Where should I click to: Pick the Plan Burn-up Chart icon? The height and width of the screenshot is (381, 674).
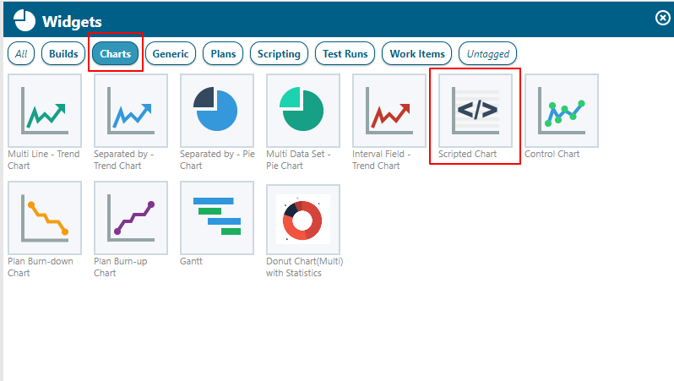(x=131, y=217)
